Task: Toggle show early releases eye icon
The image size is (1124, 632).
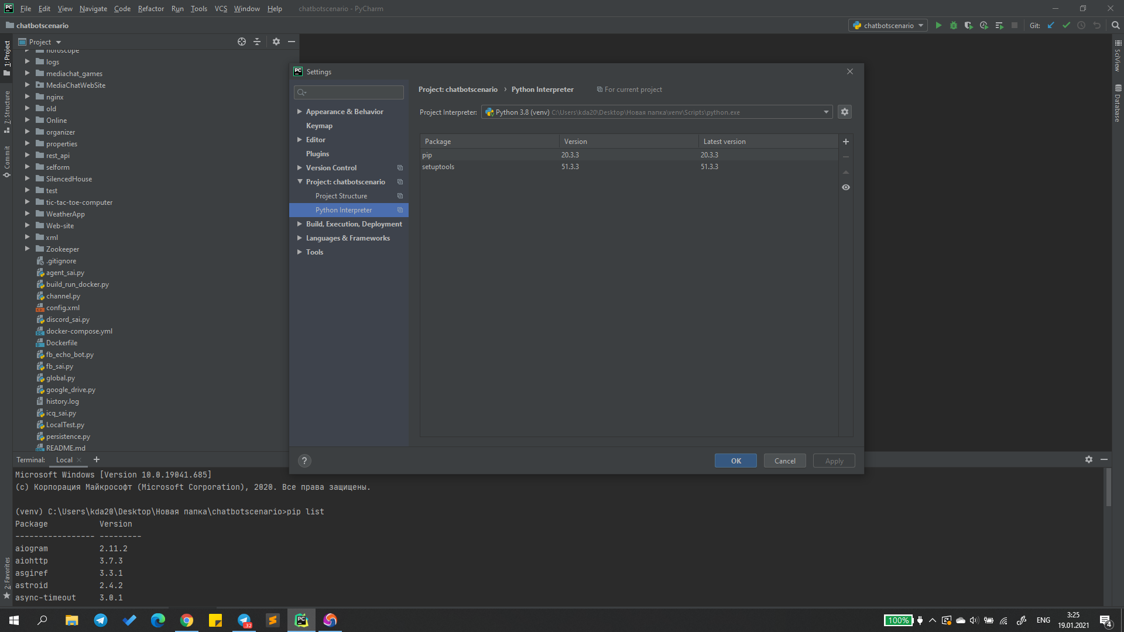Action: 846,187
